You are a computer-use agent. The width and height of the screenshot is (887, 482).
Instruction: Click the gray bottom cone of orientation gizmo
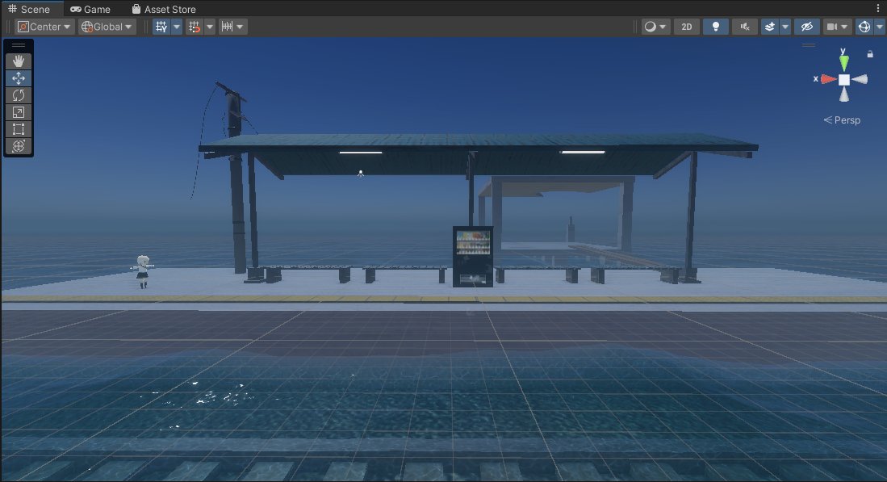pyautogui.click(x=844, y=94)
